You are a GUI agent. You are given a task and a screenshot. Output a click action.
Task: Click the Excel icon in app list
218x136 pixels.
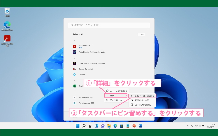coord(74,86)
